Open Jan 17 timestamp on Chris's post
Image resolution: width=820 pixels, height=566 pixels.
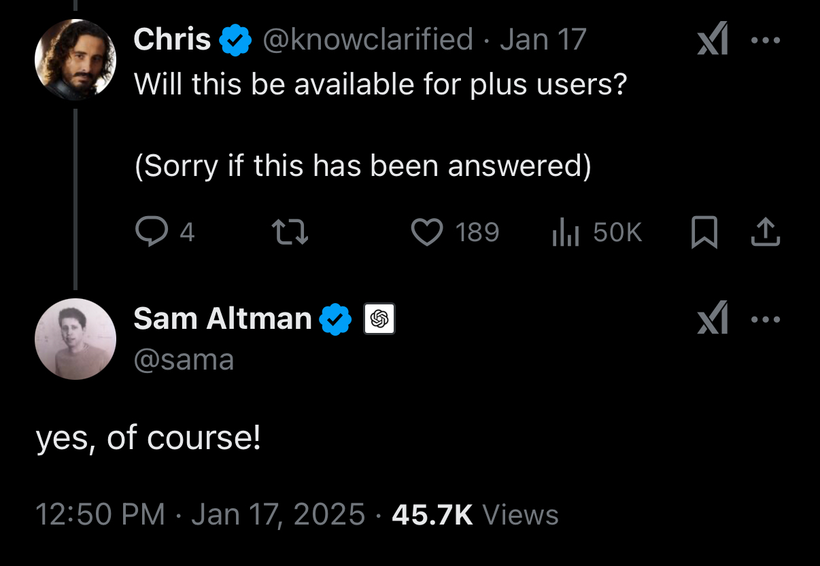543,39
